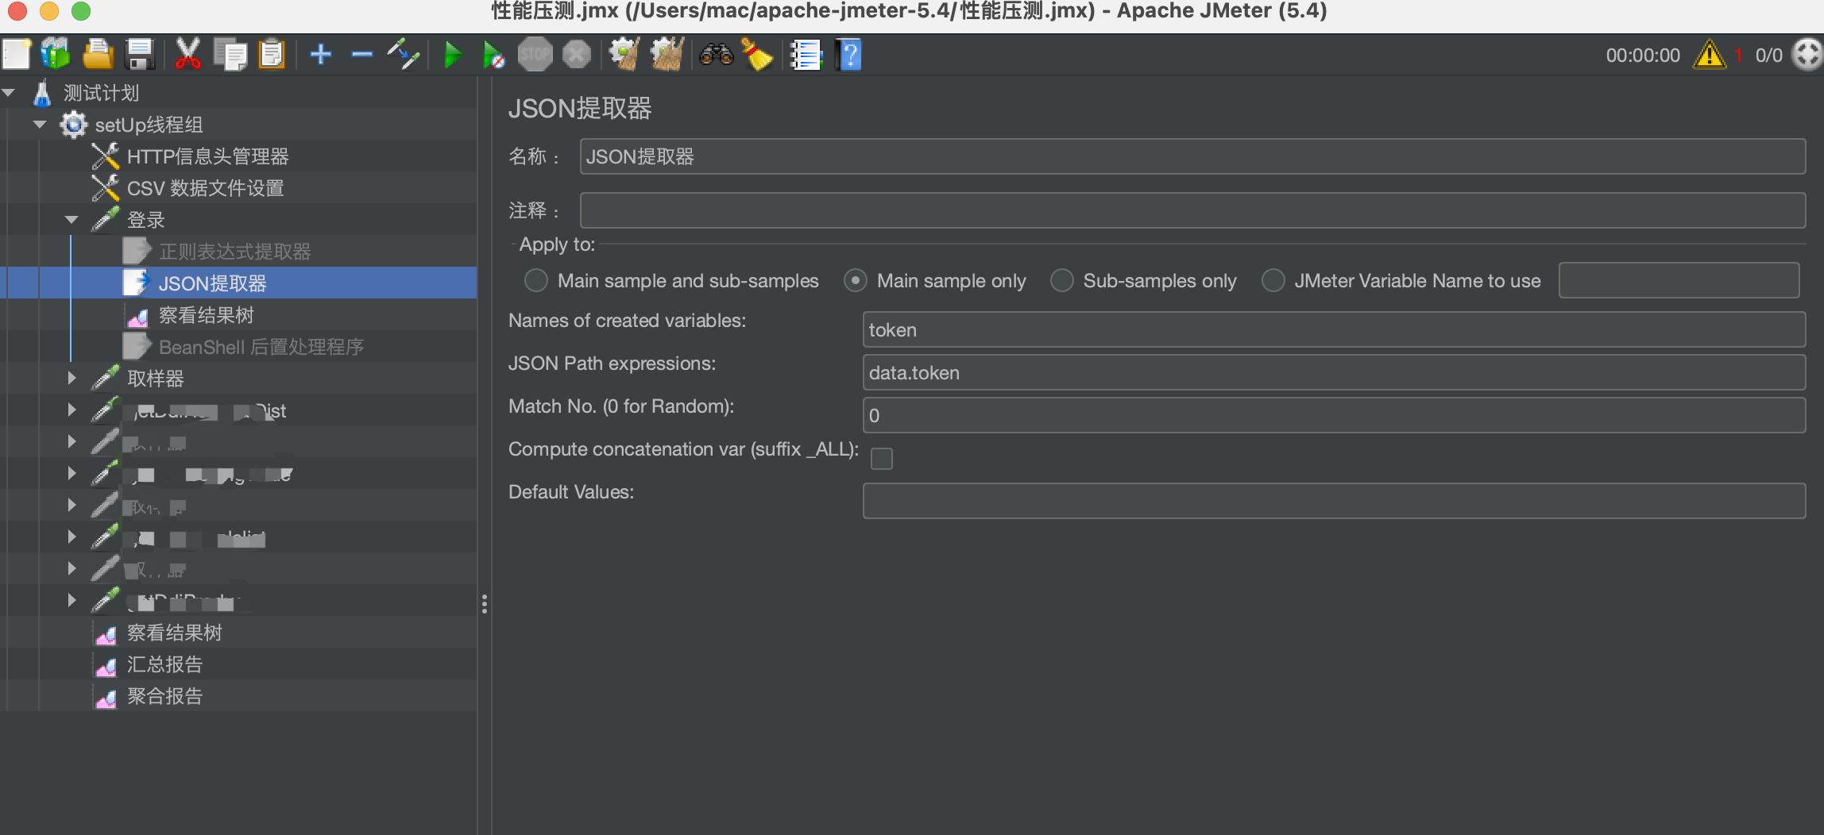
Task: Paste element using clipboard icon
Action: [x=272, y=55]
